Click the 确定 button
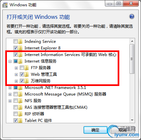 point(95,130)
